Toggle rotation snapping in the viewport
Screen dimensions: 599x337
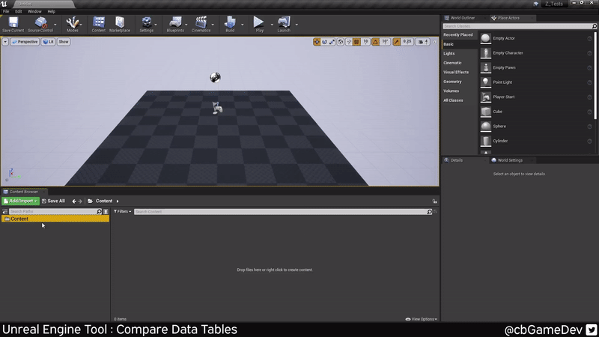click(x=376, y=42)
